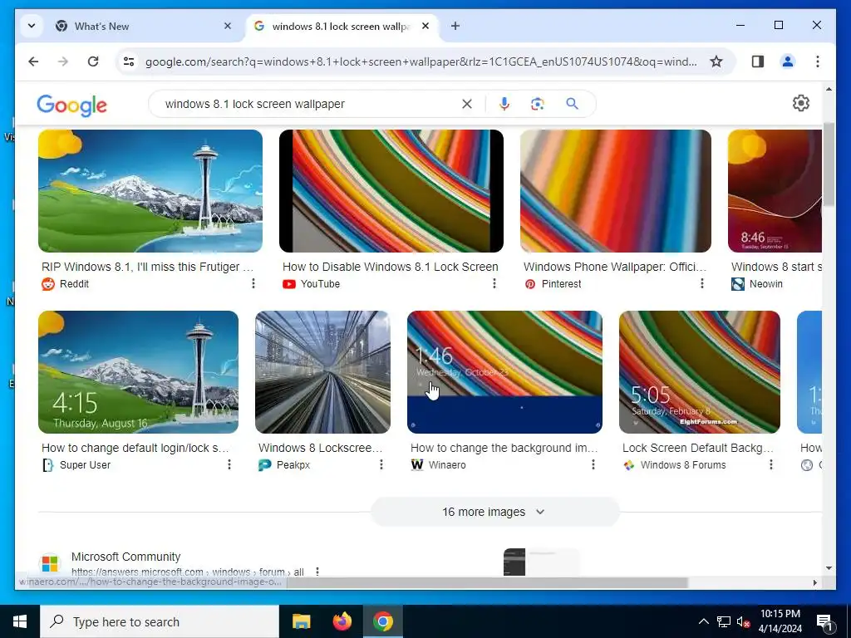Image resolution: width=851 pixels, height=638 pixels.
Task: Open 'How to Disable Windows 8.1 Lock Screen'
Action: pyautogui.click(x=391, y=267)
